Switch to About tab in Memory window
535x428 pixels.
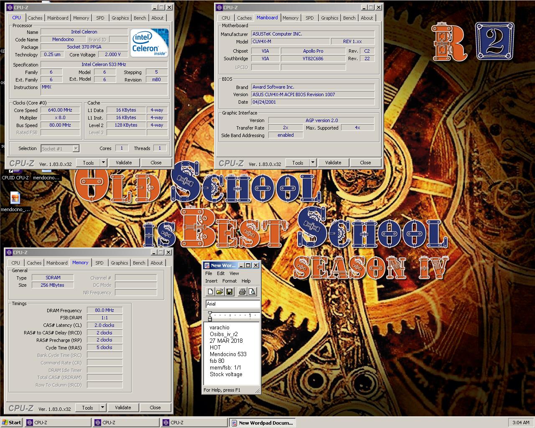157,263
